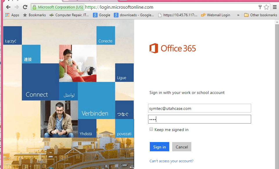
Task: Open the Computer Repair, IT bookmark
Action: click(x=69, y=15)
